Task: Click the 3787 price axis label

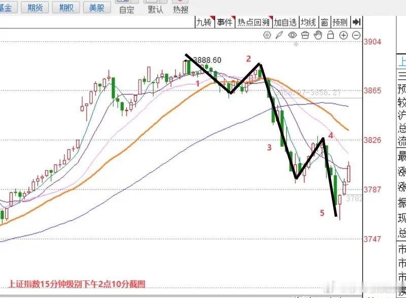Action: (x=373, y=189)
